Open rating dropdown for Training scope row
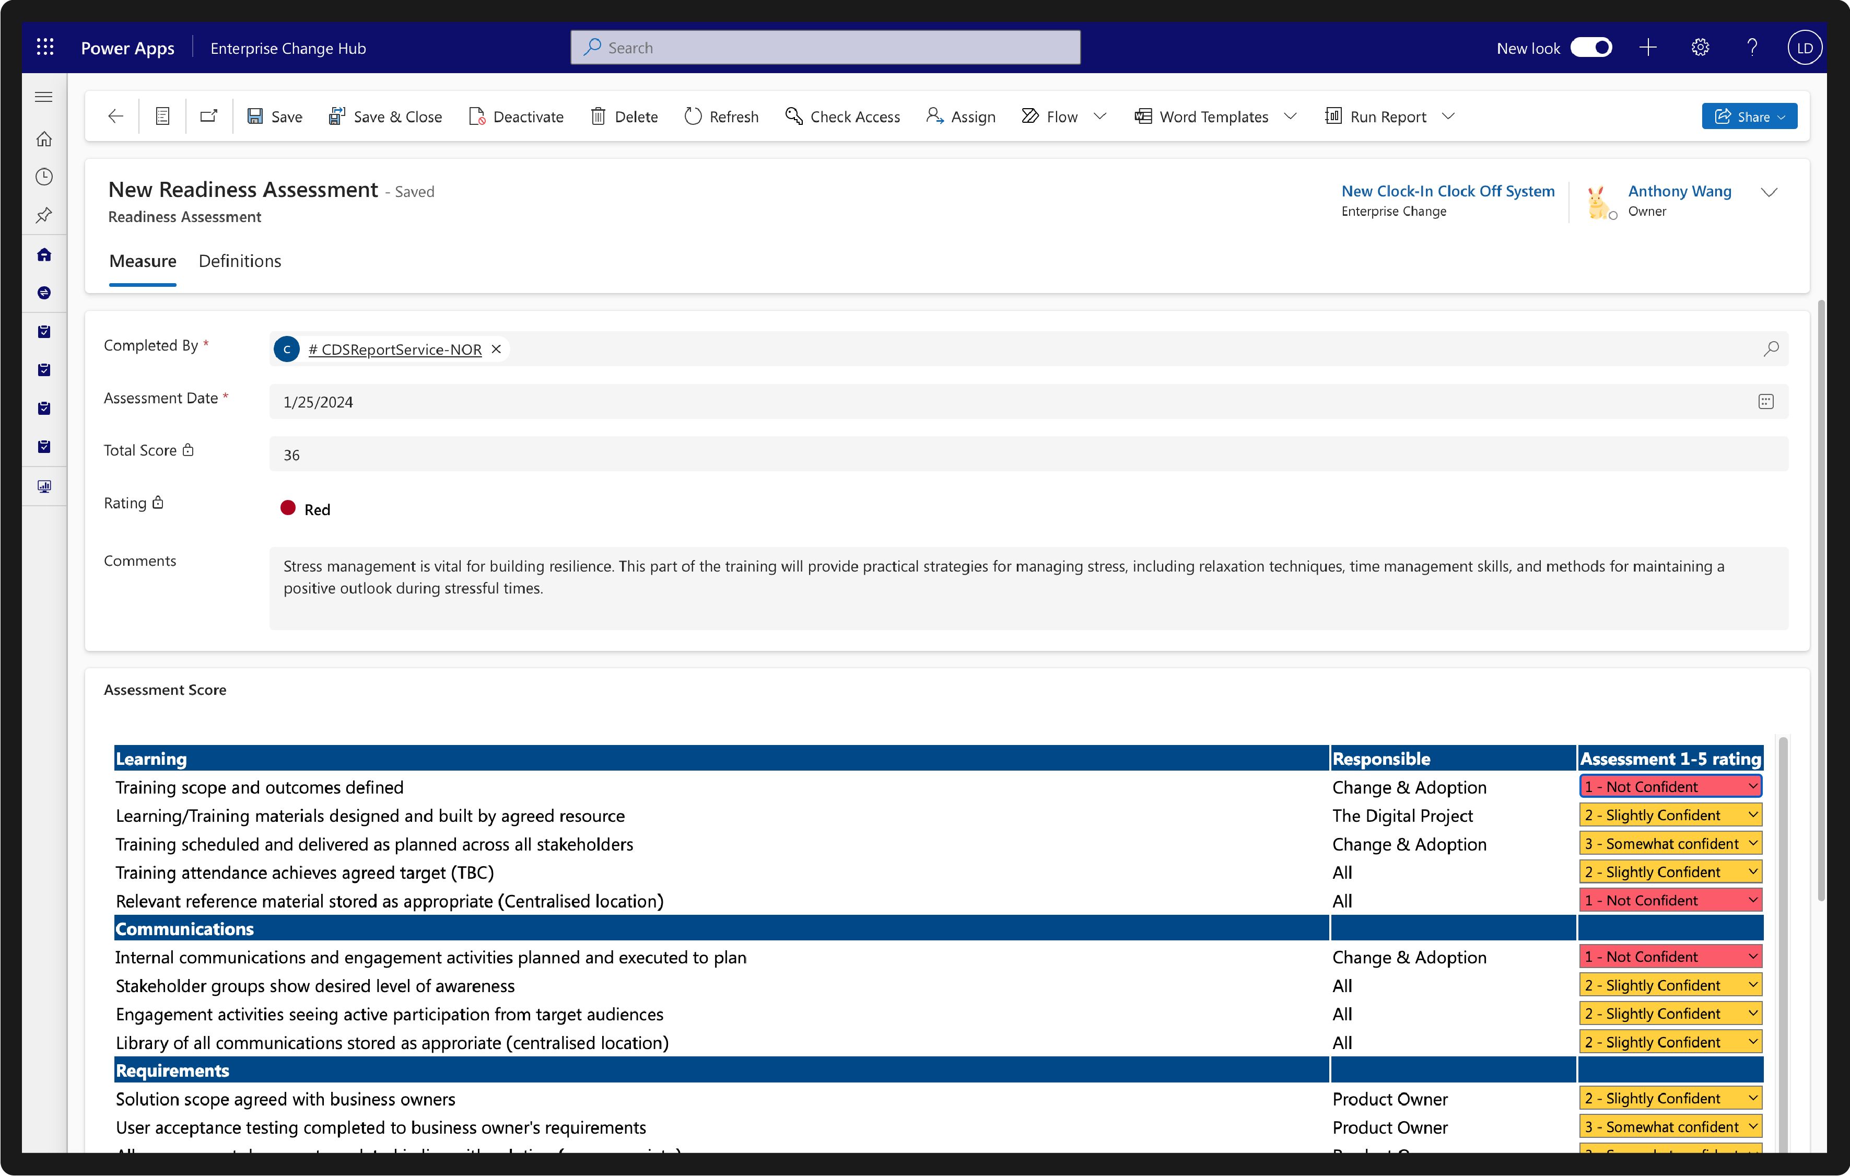 (1670, 786)
